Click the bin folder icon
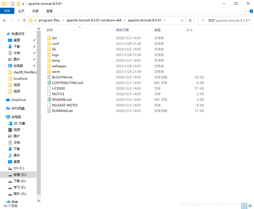 [49, 38]
